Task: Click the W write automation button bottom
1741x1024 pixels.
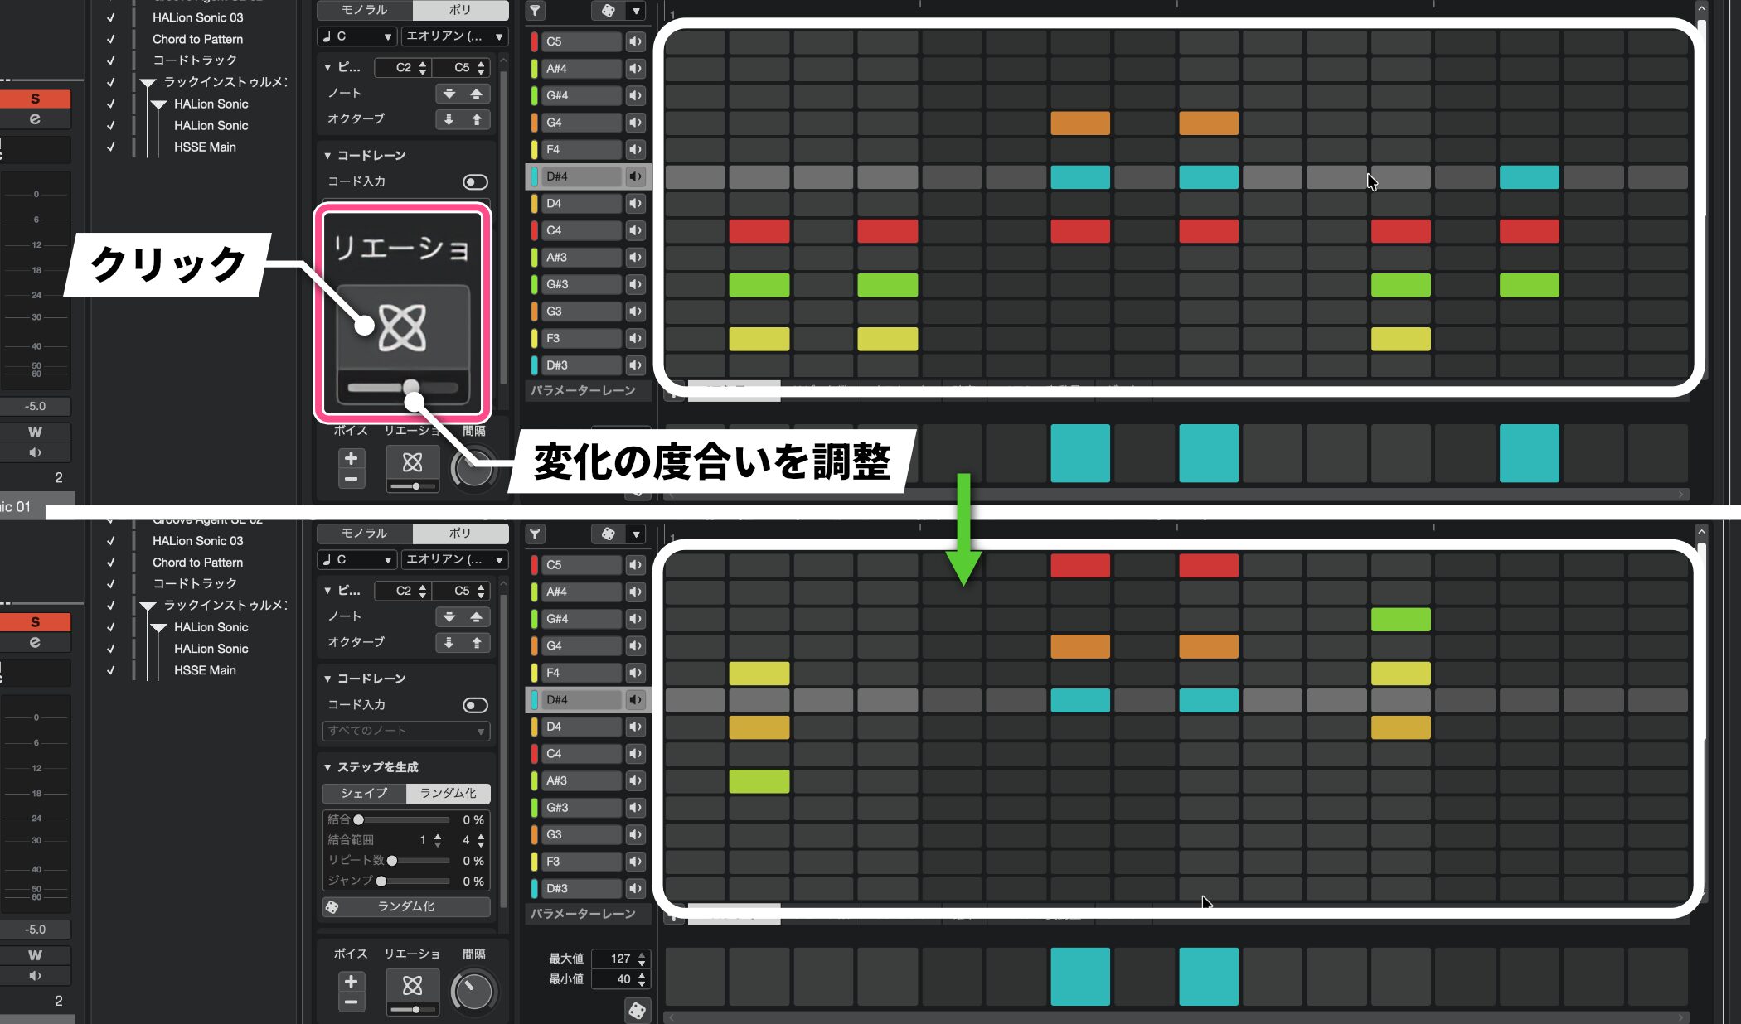Action: 35,955
